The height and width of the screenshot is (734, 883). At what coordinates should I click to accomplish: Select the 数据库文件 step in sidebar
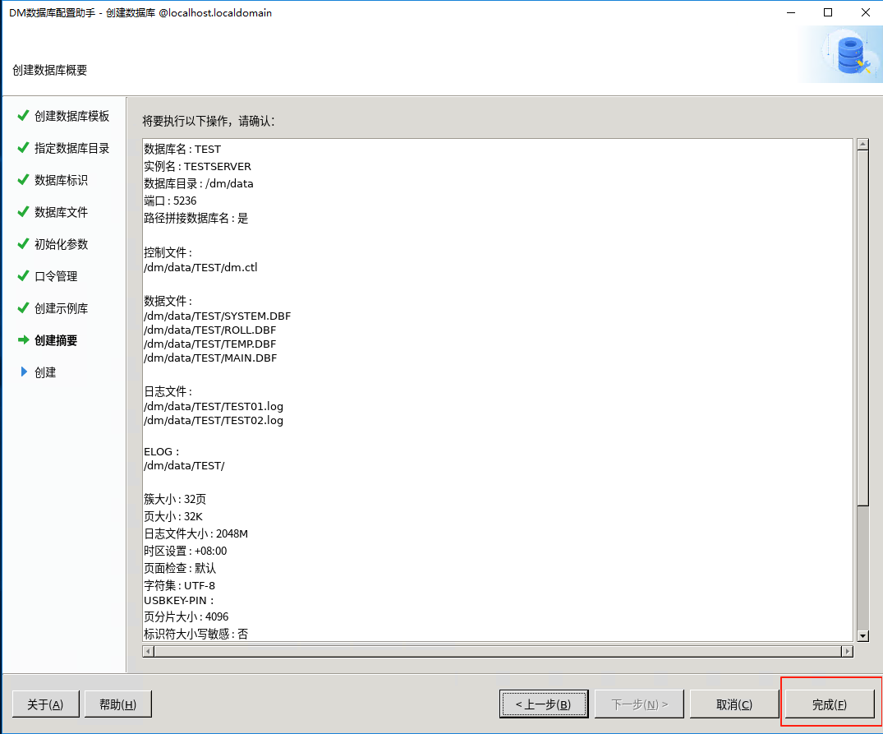point(61,212)
